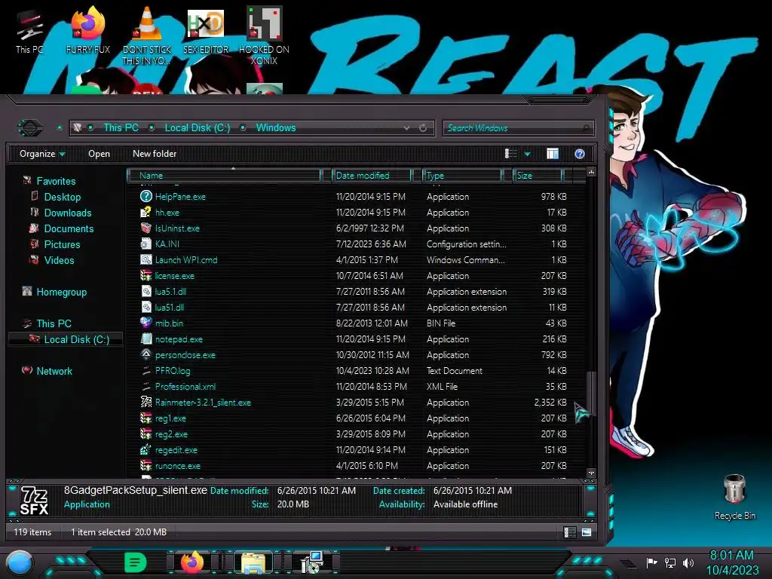Click the Action Center flag tray icon
772x579 pixels.
pos(651,562)
